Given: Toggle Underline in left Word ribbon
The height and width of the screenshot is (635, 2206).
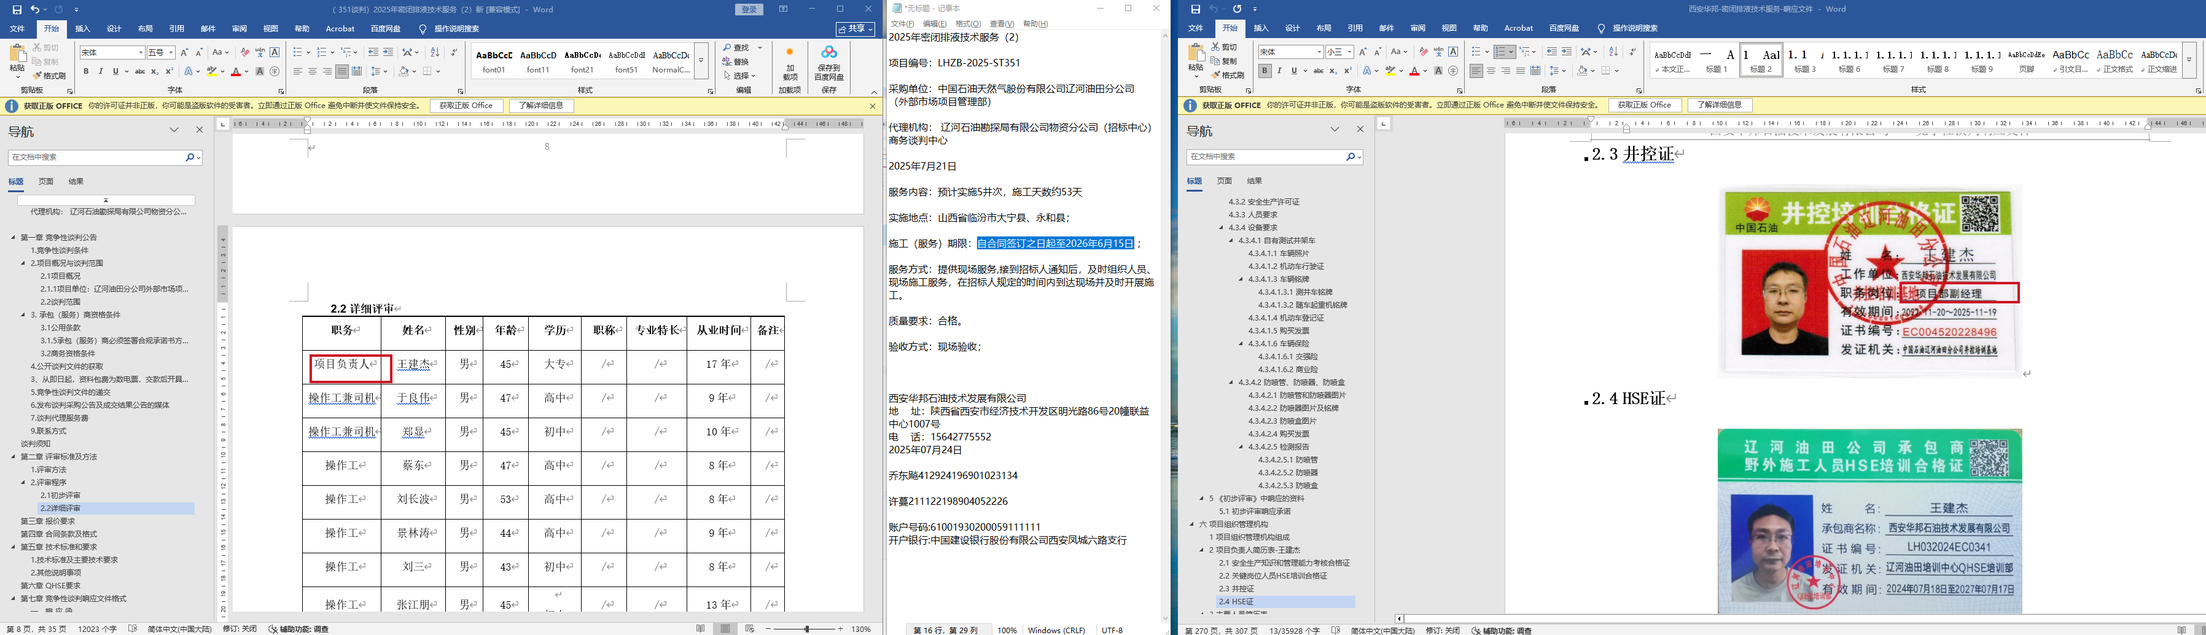Looking at the screenshot, I should pos(115,71).
